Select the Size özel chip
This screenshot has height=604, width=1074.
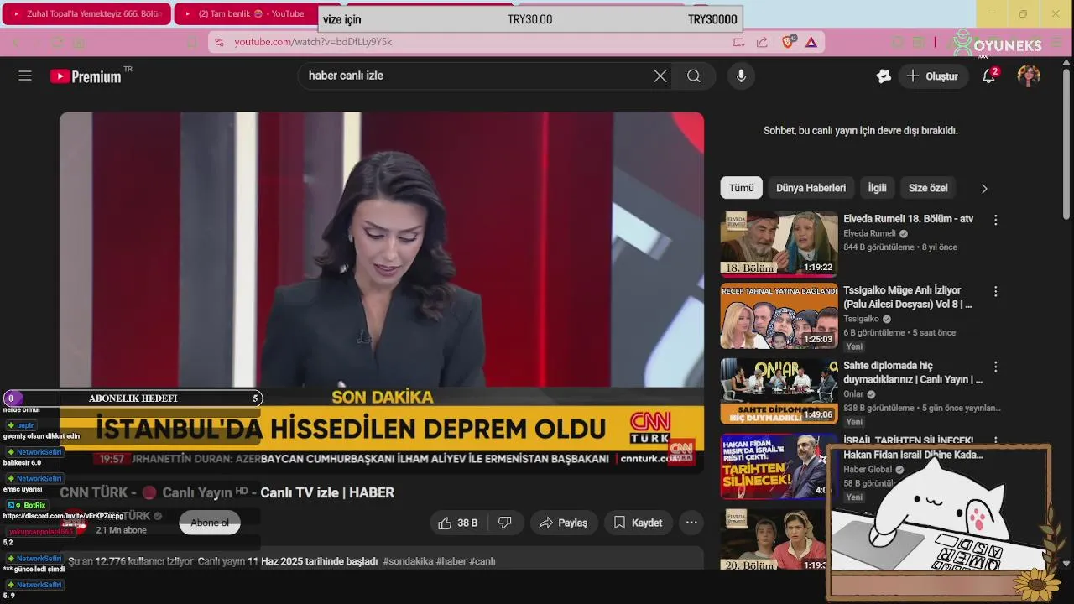click(x=928, y=188)
